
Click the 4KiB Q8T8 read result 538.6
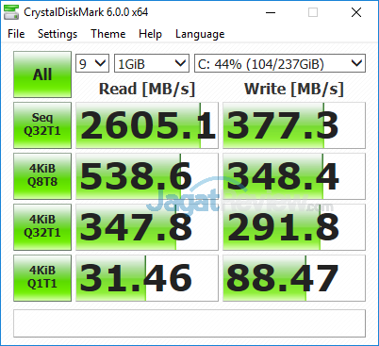coord(147,176)
